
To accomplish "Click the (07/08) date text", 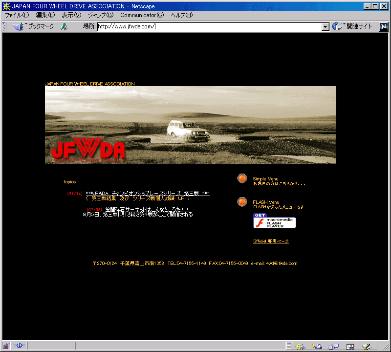I will click(94, 210).
